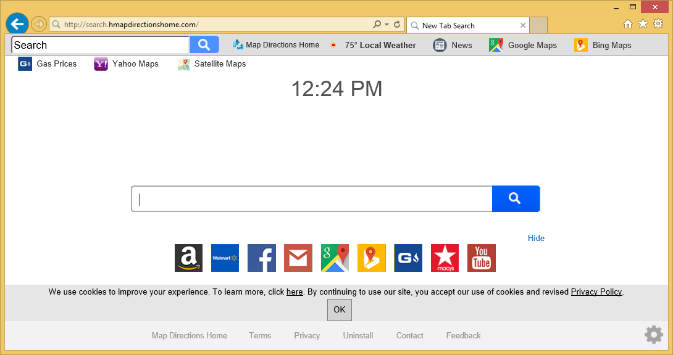The height and width of the screenshot is (355, 673).
Task: Click the toolbar Search text field
Action: [x=100, y=45]
